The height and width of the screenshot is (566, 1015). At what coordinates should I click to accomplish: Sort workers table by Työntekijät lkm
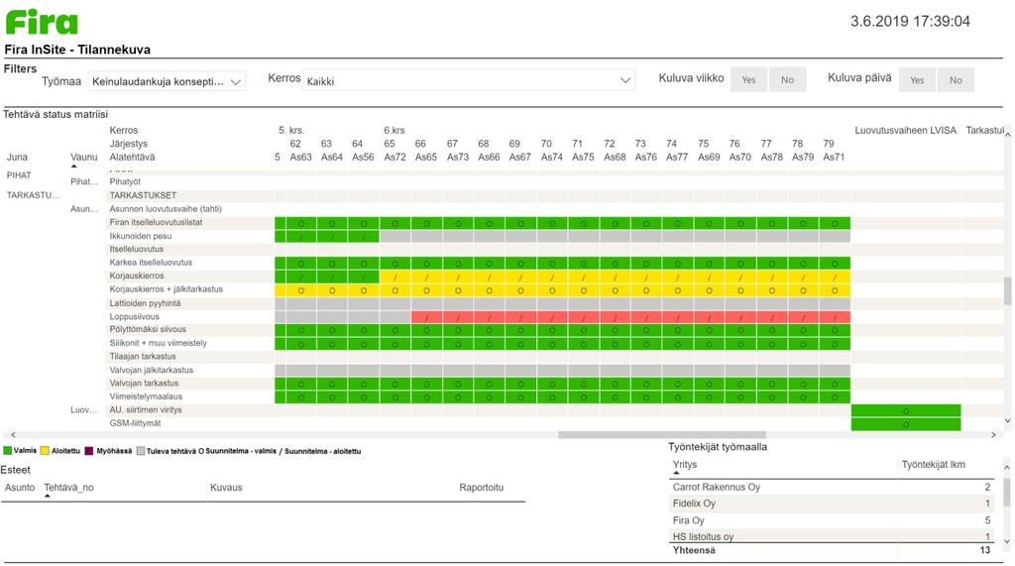coord(933,464)
